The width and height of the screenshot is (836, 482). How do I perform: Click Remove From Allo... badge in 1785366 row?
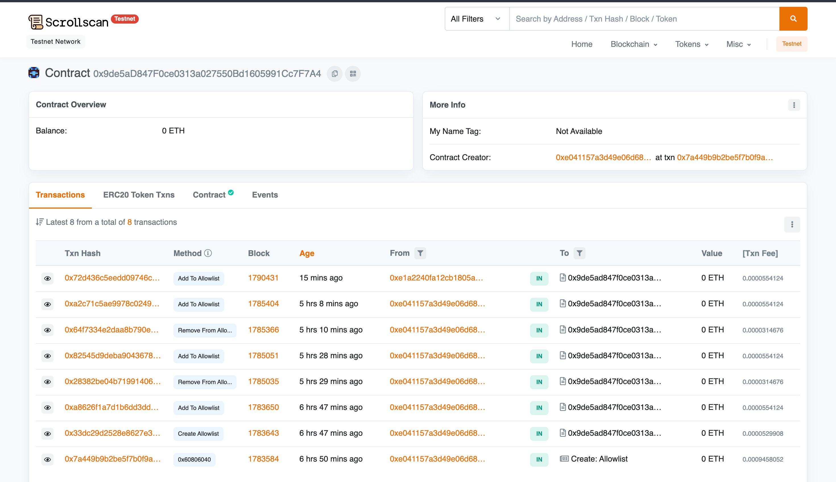[x=205, y=330]
